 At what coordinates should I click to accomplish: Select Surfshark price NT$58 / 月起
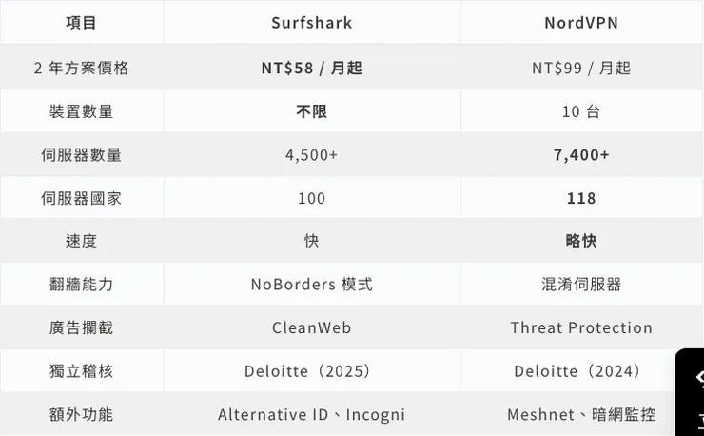point(311,68)
